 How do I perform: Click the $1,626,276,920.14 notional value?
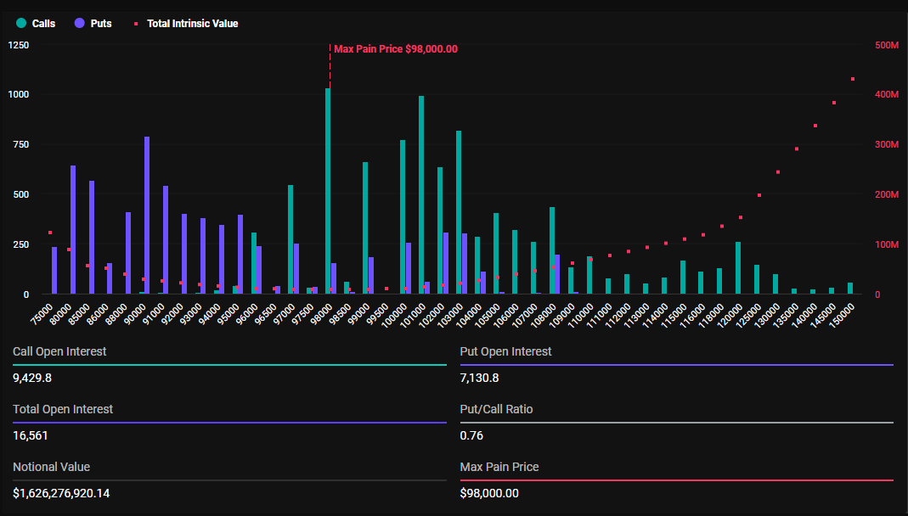(x=61, y=493)
